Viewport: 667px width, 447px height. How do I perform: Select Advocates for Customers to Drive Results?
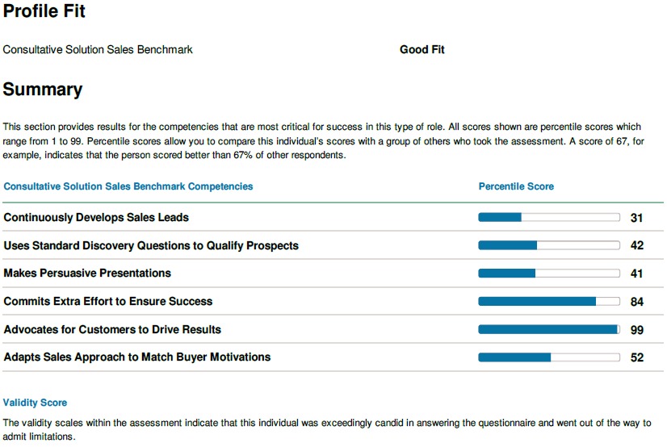coord(112,329)
